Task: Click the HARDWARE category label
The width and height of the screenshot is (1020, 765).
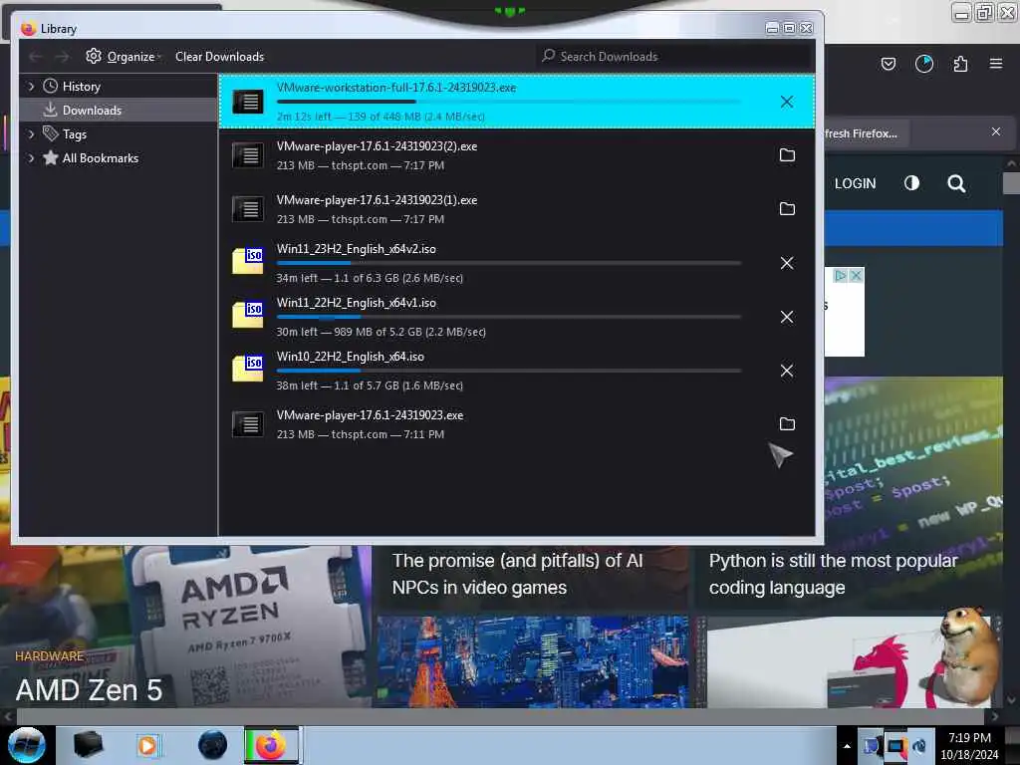Action: point(50,655)
